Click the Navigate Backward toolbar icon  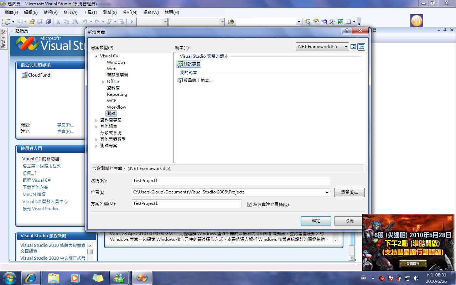[x=110, y=22]
